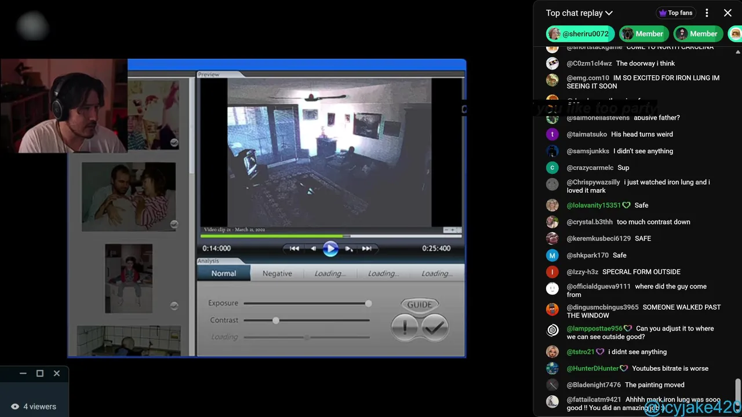Open @keremkusbeci6129 avatar in chat
Screen dimensions: 742x417
(552, 239)
